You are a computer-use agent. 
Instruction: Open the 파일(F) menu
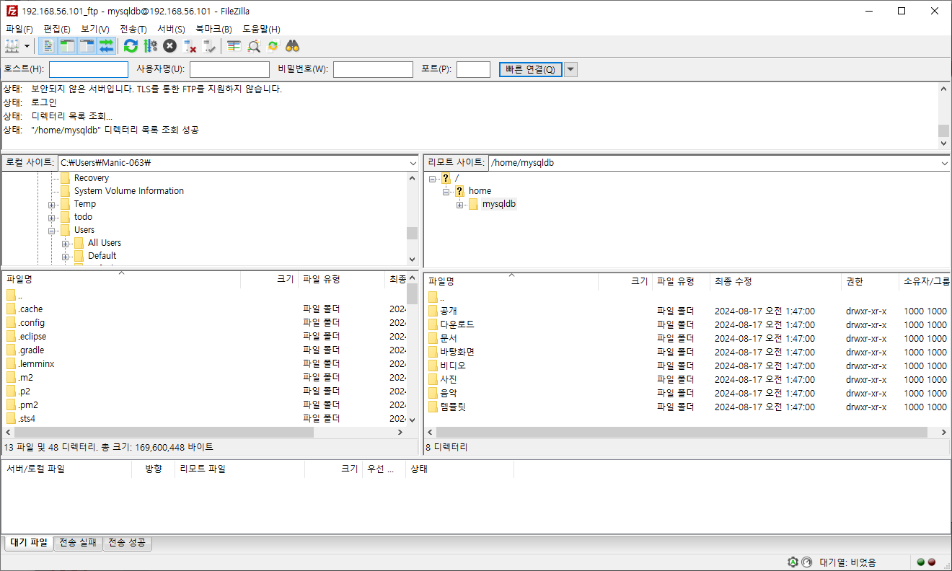19,30
